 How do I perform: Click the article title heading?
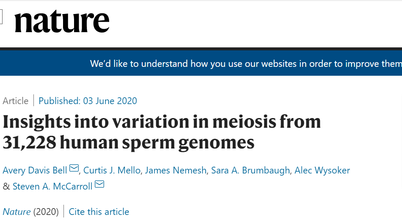coord(161,132)
